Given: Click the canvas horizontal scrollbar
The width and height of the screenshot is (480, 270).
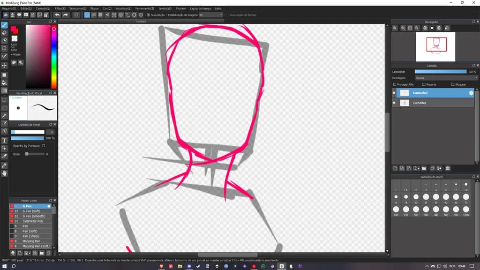Looking at the screenshot, I should coord(227,255).
